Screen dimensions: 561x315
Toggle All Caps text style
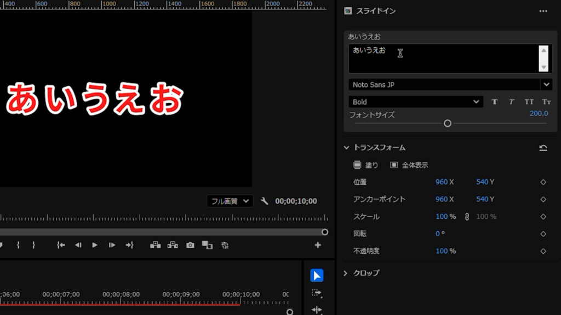click(x=529, y=102)
